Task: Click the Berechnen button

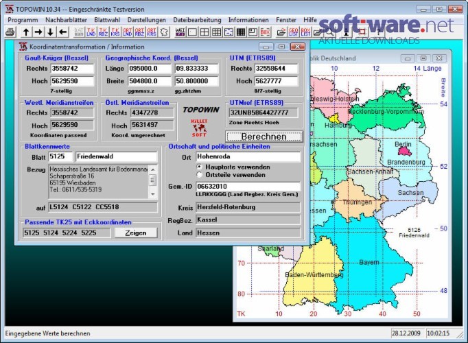Action: tap(264, 137)
